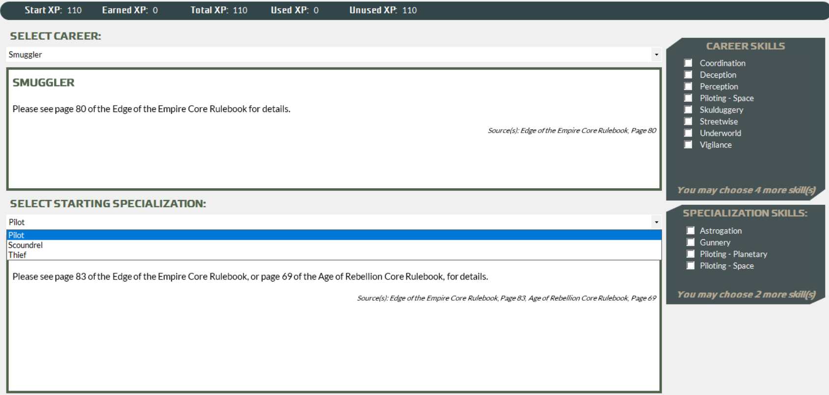The width and height of the screenshot is (829, 395).
Task: Tick the Underworld skill checkbox
Action: (x=688, y=133)
